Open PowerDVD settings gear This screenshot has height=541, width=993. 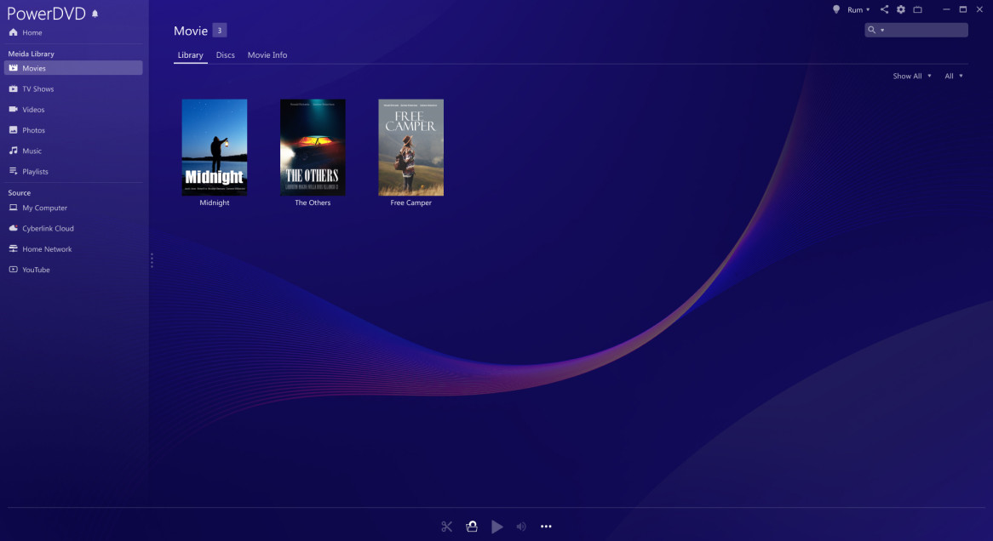coord(900,9)
